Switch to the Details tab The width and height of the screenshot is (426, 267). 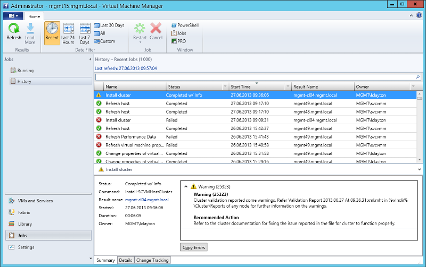(x=126, y=260)
